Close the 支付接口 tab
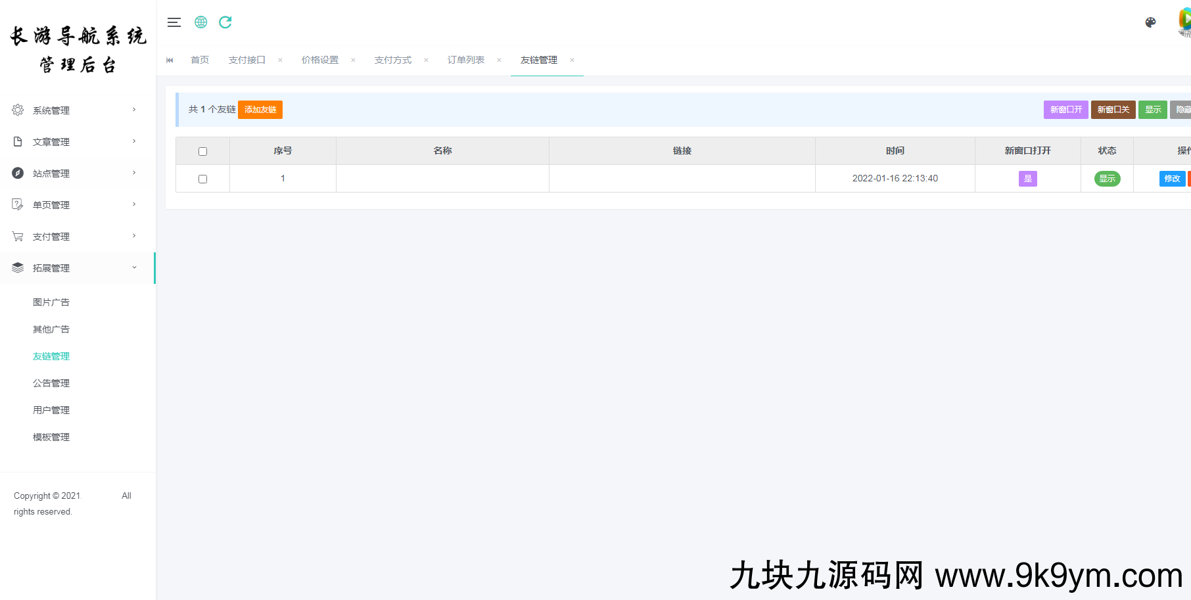1191x600 pixels. (280, 60)
